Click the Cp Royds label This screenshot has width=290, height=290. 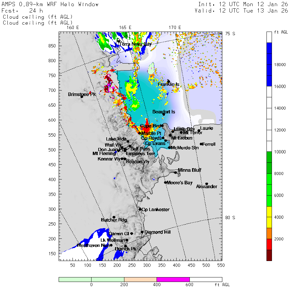click(x=151, y=138)
